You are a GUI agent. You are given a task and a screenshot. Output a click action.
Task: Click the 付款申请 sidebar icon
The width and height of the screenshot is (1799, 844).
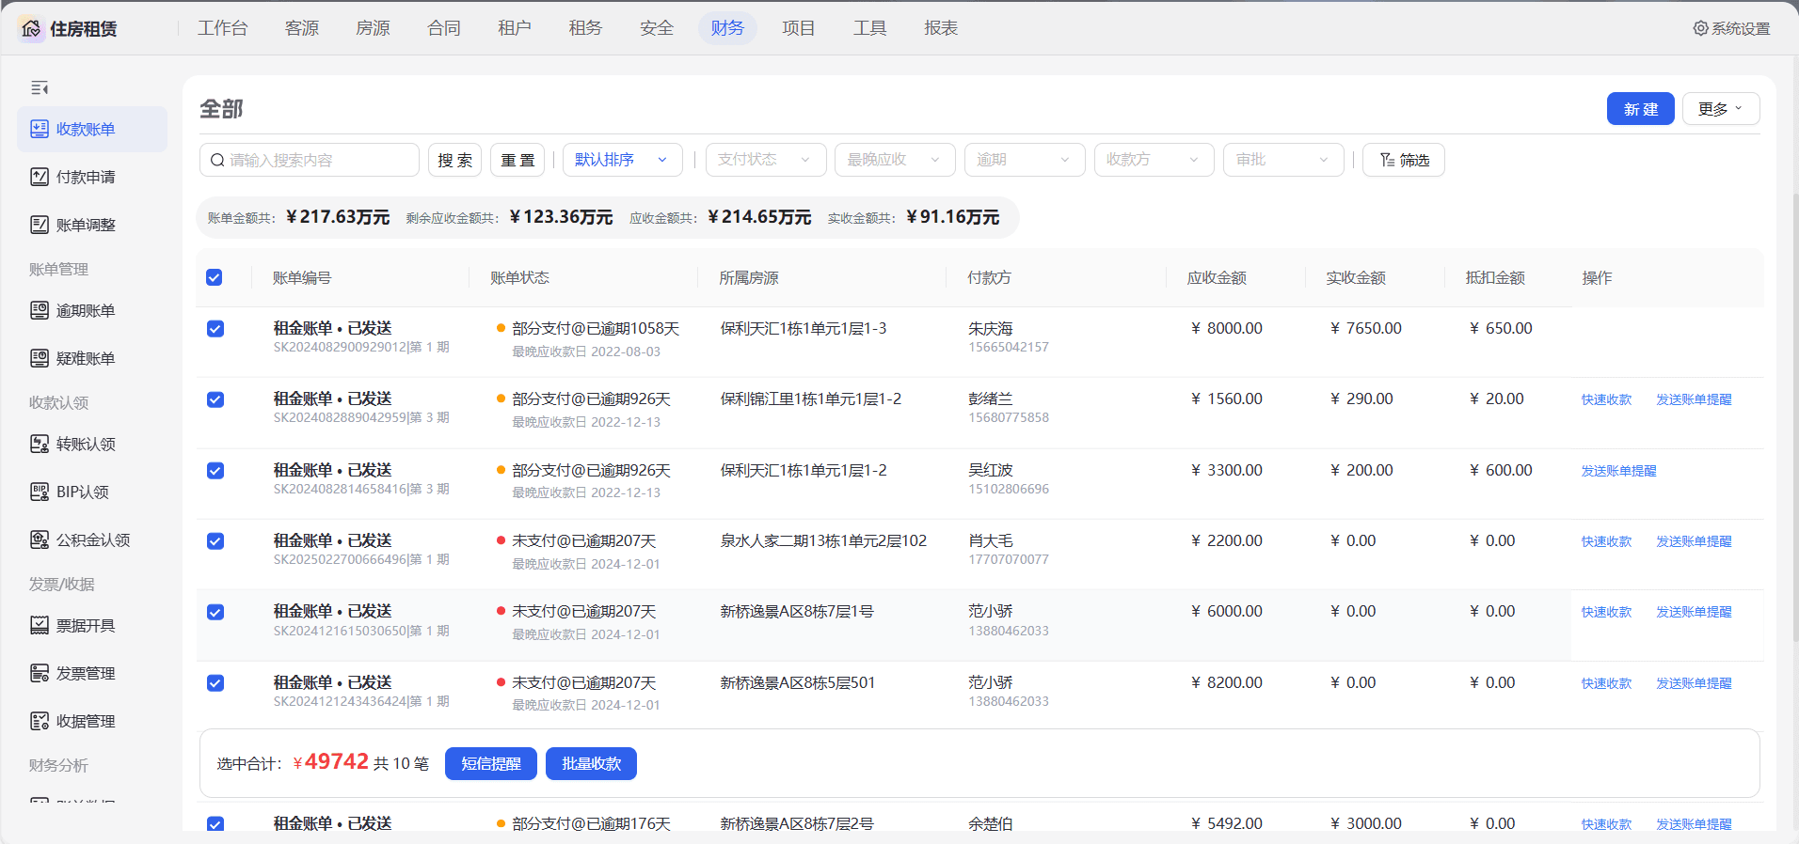click(x=40, y=177)
